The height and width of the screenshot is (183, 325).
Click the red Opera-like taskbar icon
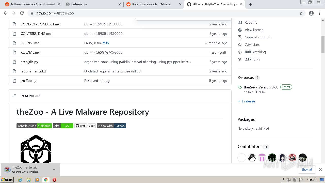[54, 180]
